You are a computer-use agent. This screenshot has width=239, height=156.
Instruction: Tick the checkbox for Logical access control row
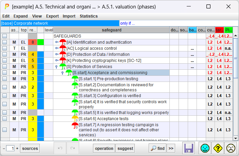[4, 48]
